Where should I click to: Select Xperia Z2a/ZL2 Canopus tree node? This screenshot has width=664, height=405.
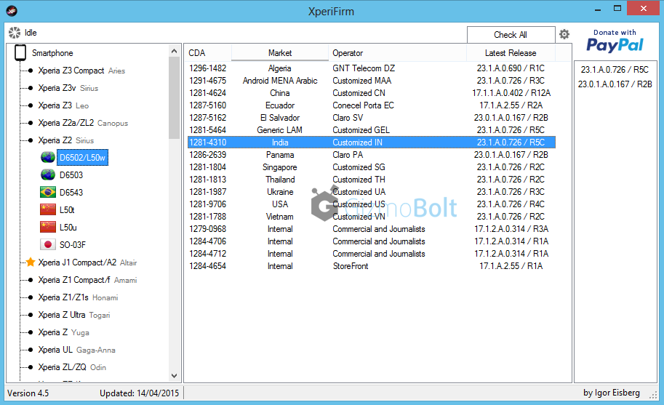(x=83, y=123)
